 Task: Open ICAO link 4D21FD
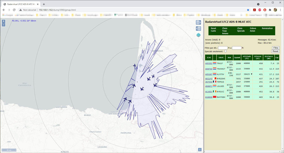209,79
